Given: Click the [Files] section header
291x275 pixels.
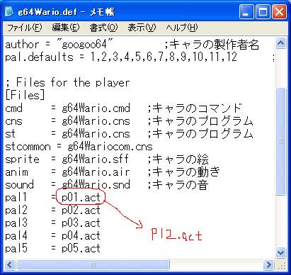Looking at the screenshot, I should (25, 96).
